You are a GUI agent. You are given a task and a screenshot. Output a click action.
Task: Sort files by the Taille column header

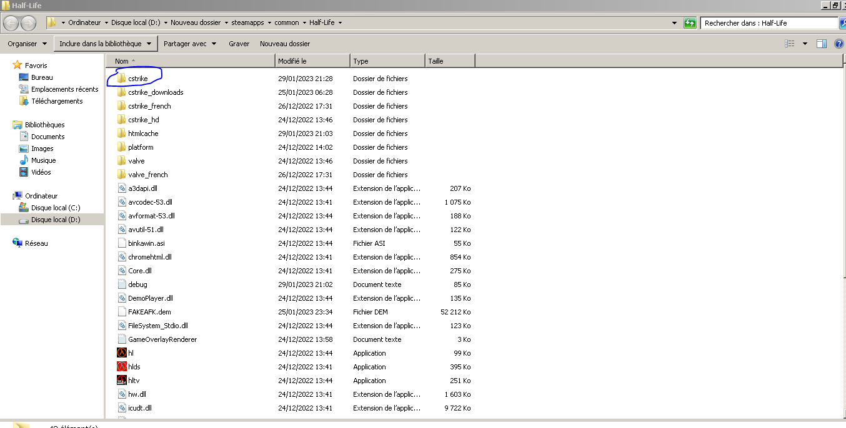click(449, 61)
